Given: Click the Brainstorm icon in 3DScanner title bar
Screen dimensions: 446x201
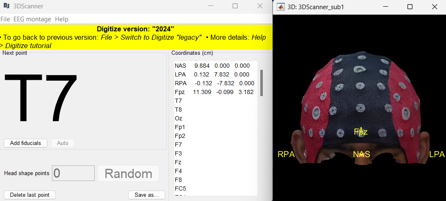Looking at the screenshot, I should click(7, 6).
